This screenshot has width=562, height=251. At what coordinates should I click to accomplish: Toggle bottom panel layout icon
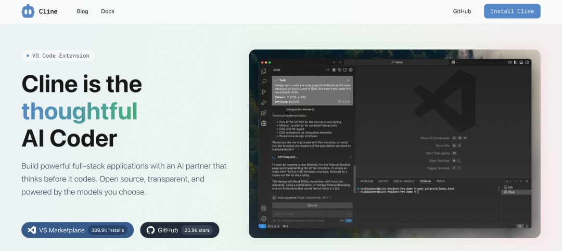click(x=521, y=62)
